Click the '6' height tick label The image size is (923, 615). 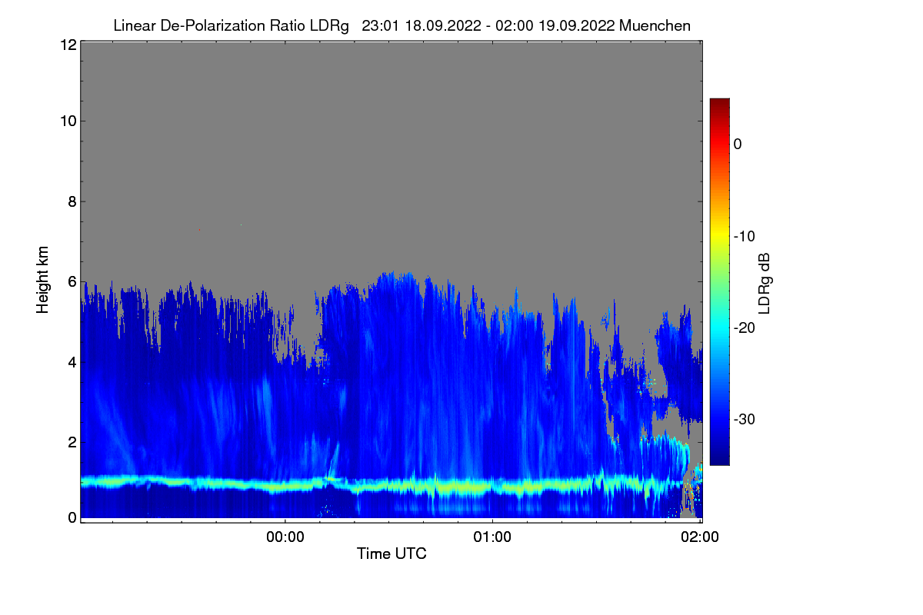72,281
